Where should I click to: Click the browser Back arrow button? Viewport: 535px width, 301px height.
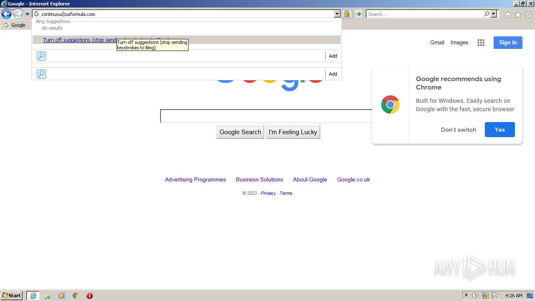(6, 14)
